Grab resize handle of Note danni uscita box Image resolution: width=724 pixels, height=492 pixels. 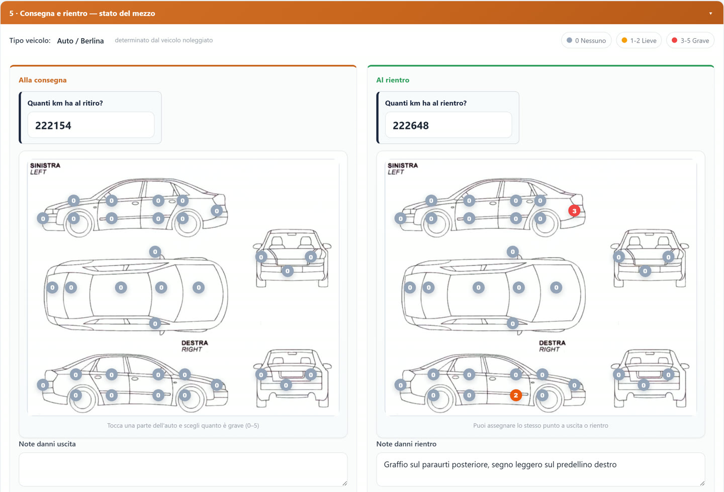pyautogui.click(x=344, y=483)
